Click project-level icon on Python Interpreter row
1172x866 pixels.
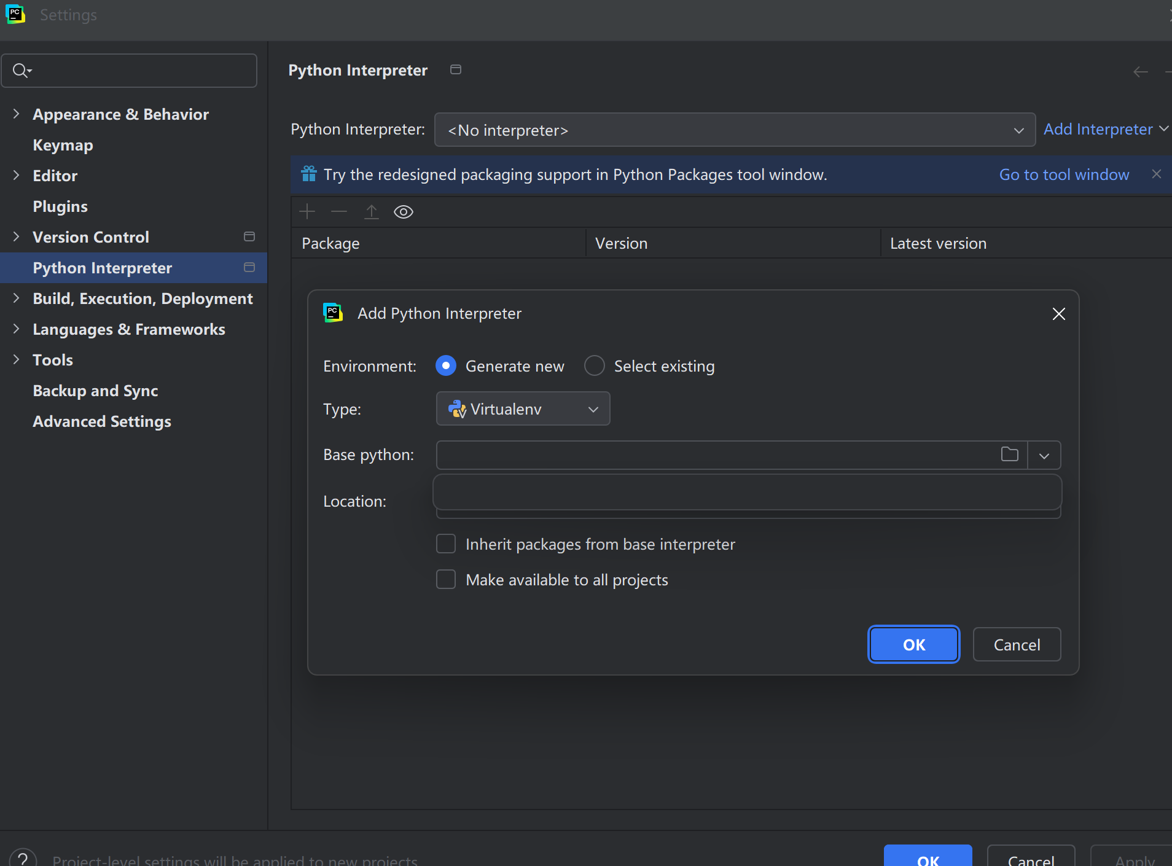tap(249, 267)
